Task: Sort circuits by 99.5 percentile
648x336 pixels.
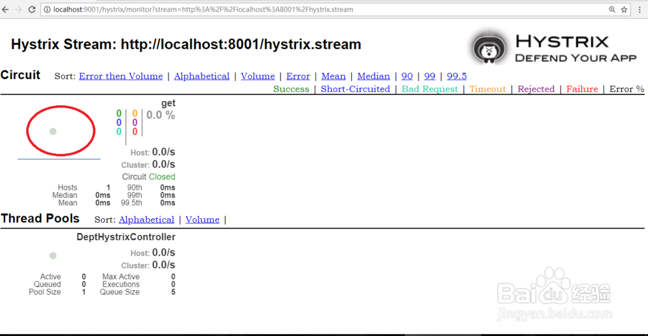Action: click(x=457, y=76)
